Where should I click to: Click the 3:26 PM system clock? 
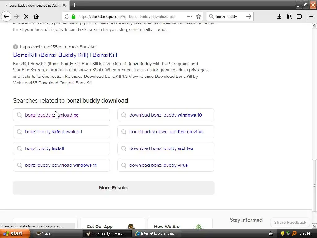click(306, 233)
